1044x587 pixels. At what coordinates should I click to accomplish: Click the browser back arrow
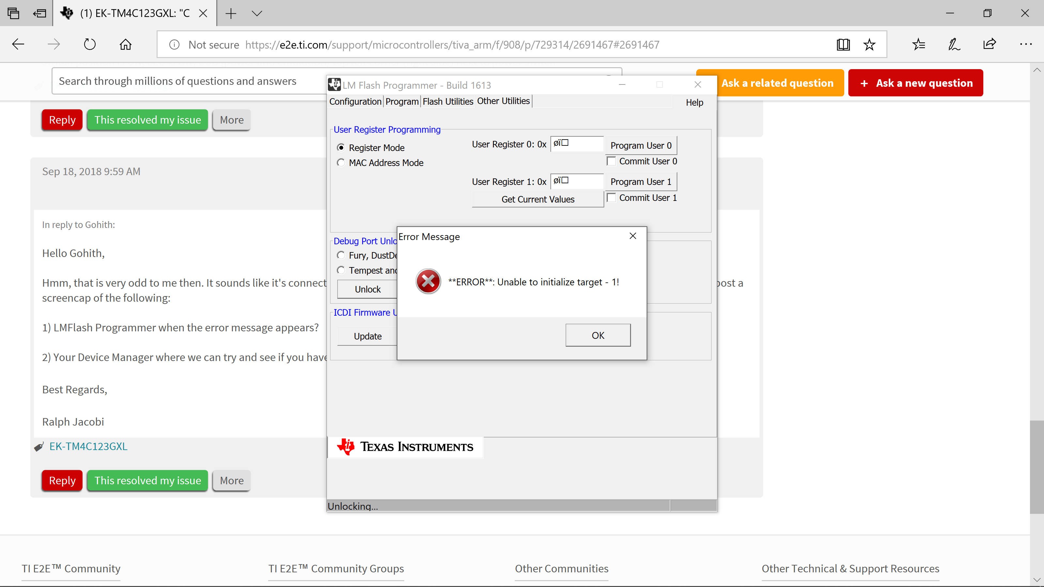pos(18,44)
